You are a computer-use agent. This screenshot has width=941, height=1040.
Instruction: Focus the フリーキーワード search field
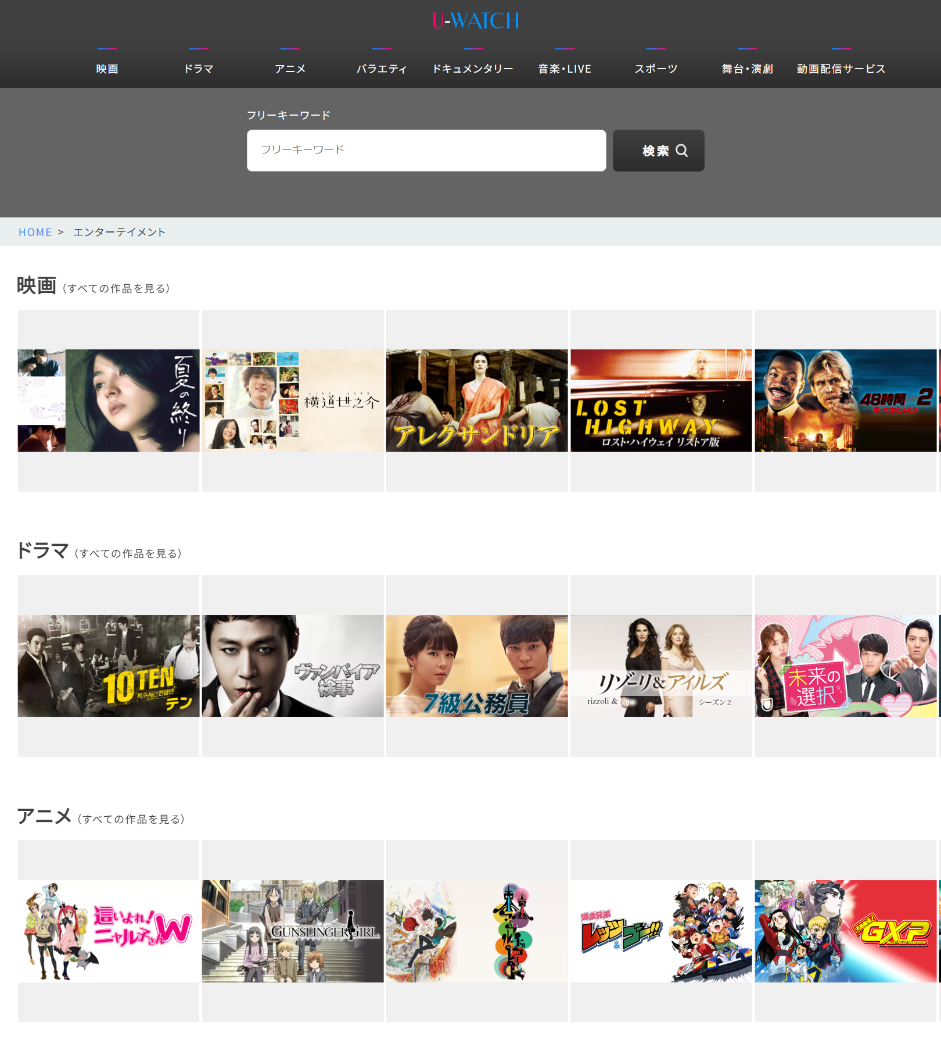point(426,151)
